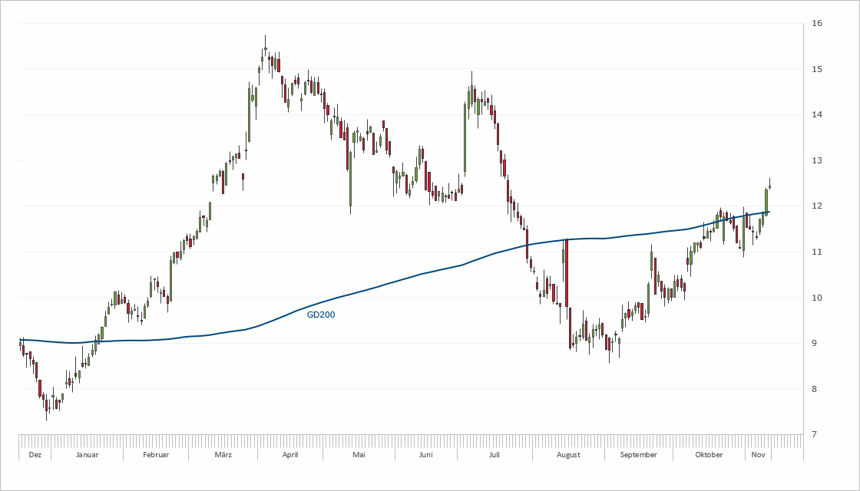Select the Dez label on time axis
The height and width of the screenshot is (491, 860).
[34, 455]
